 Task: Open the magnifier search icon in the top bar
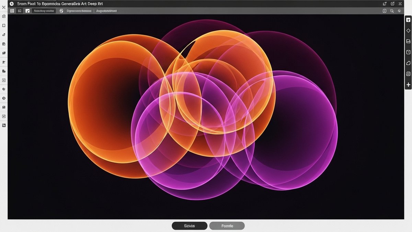click(392, 11)
